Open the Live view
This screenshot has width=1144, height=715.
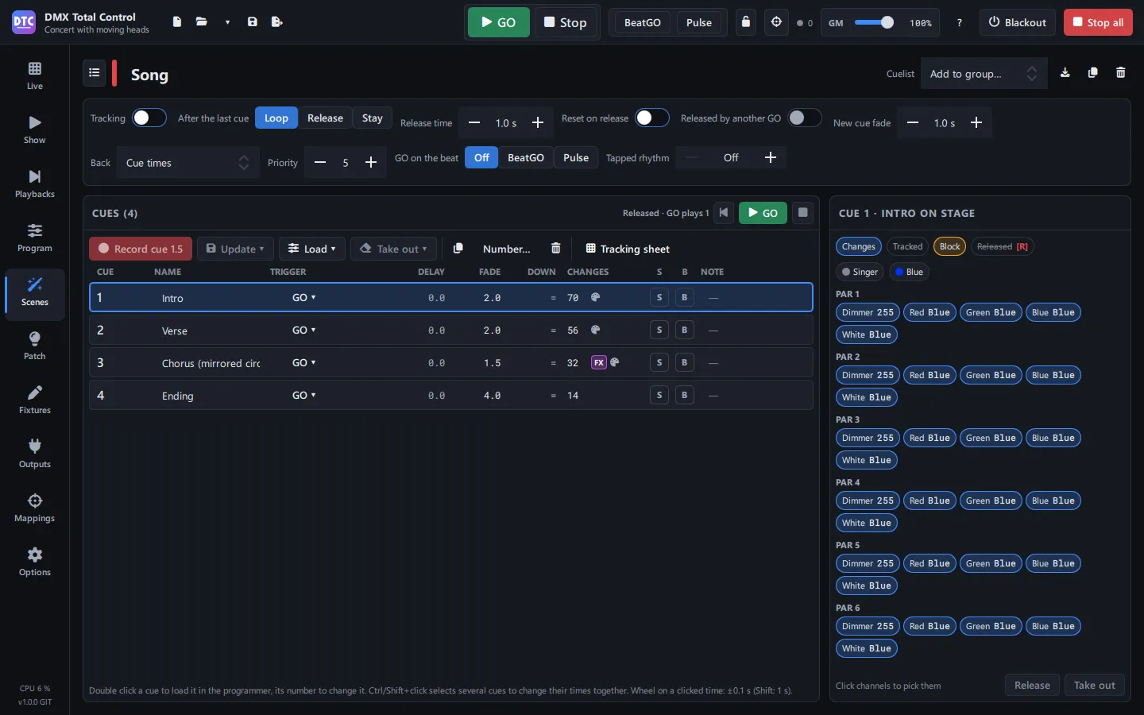(35, 75)
